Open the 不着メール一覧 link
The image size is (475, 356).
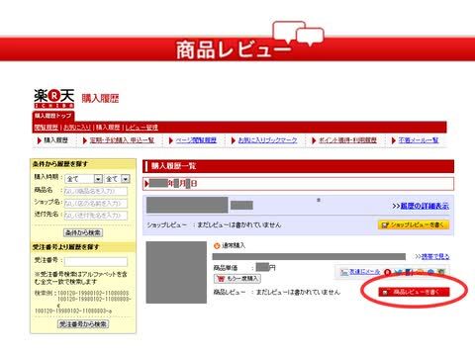point(419,140)
